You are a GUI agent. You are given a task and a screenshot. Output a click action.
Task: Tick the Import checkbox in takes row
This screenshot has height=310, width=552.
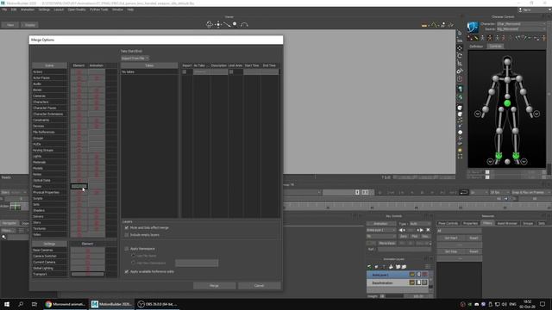[185, 71]
